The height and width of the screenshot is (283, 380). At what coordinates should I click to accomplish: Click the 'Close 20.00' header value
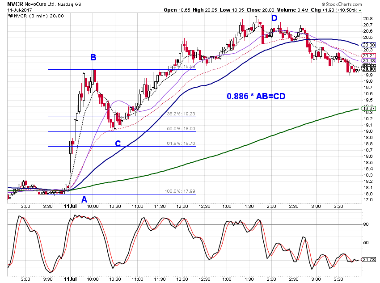click(260, 10)
